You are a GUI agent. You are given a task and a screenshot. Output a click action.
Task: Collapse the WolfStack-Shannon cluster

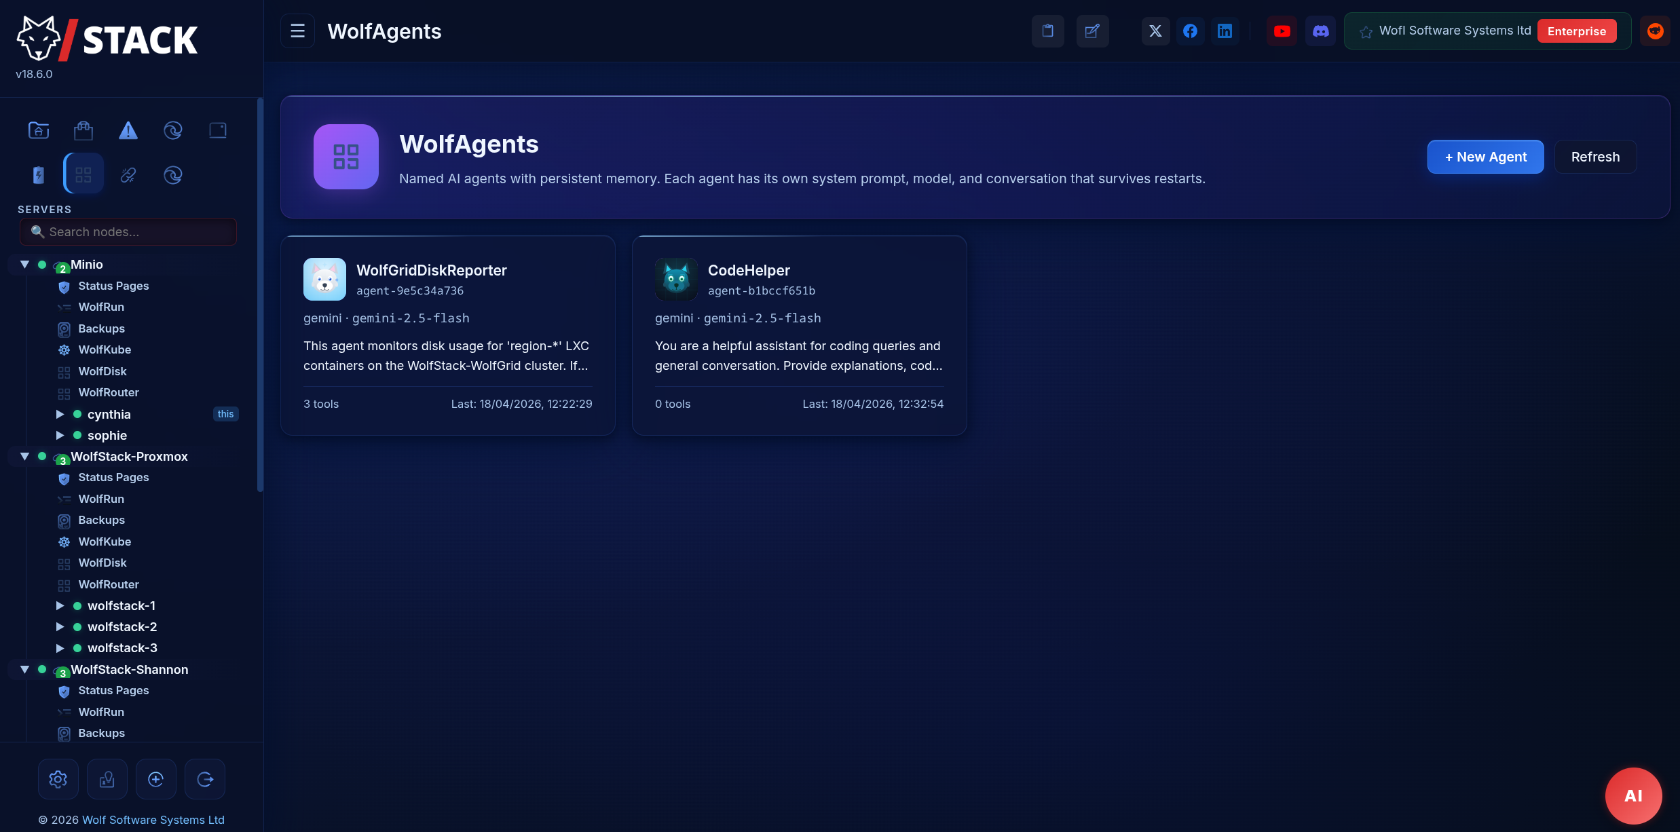pyautogui.click(x=24, y=669)
